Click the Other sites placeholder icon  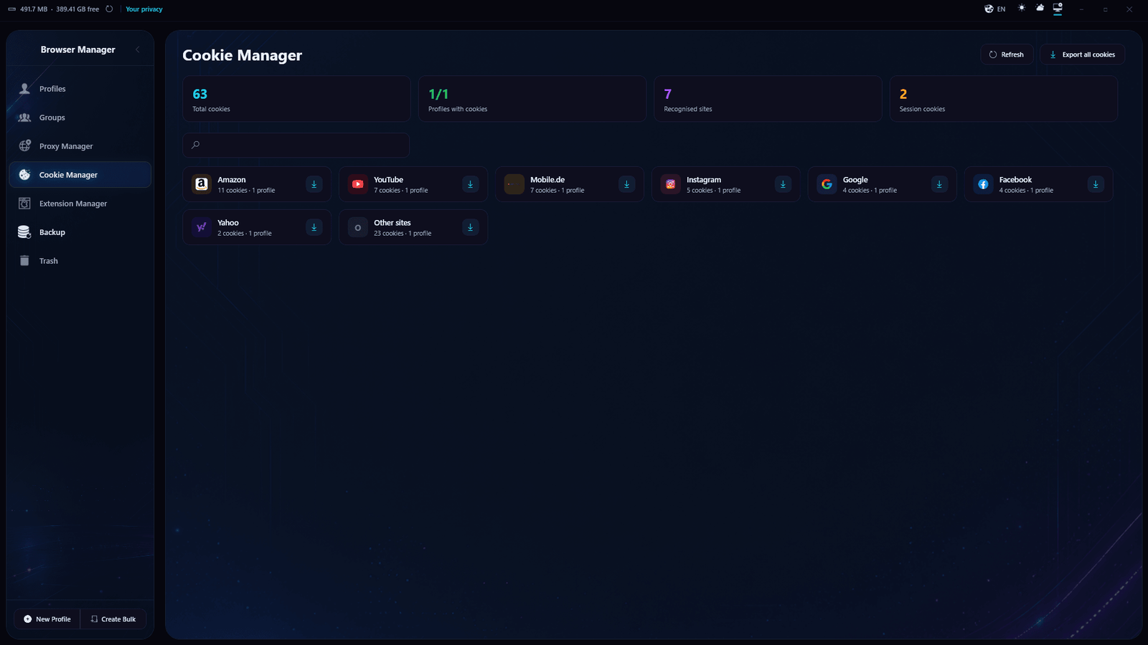coord(358,227)
